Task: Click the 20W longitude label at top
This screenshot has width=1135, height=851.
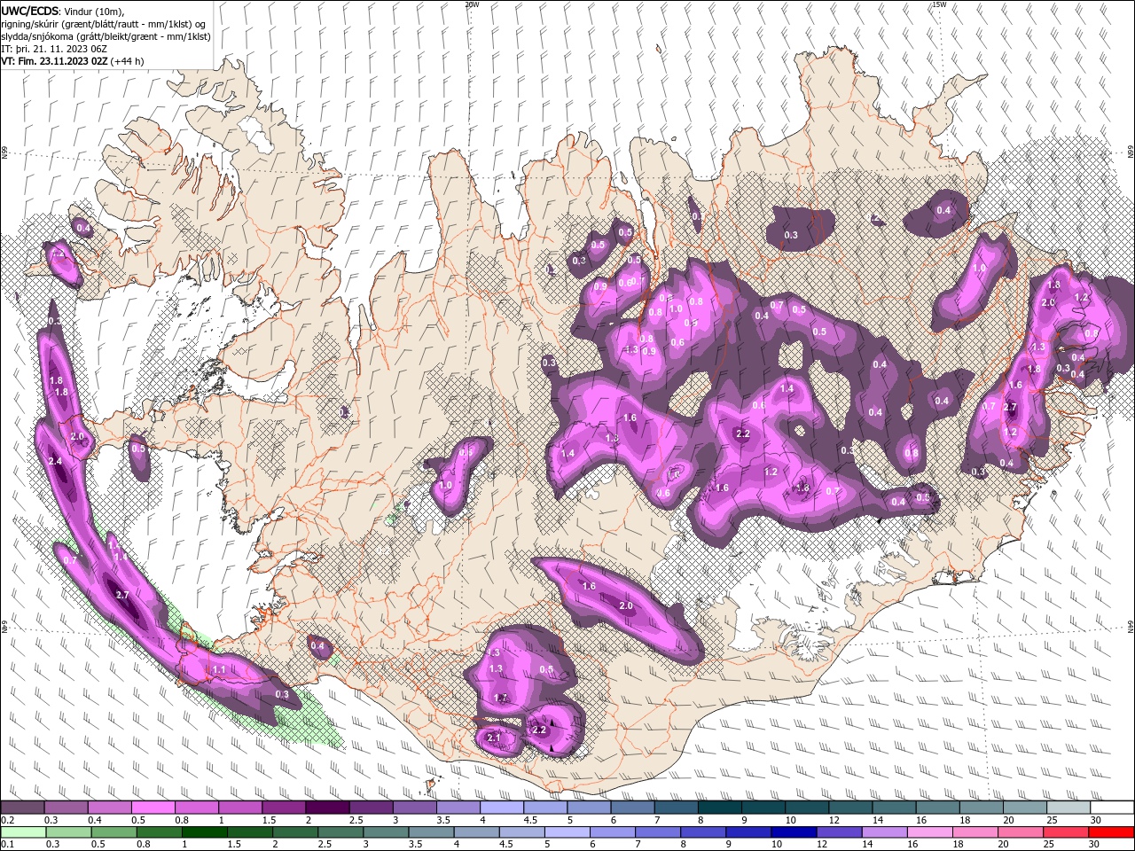Action: [x=472, y=4]
